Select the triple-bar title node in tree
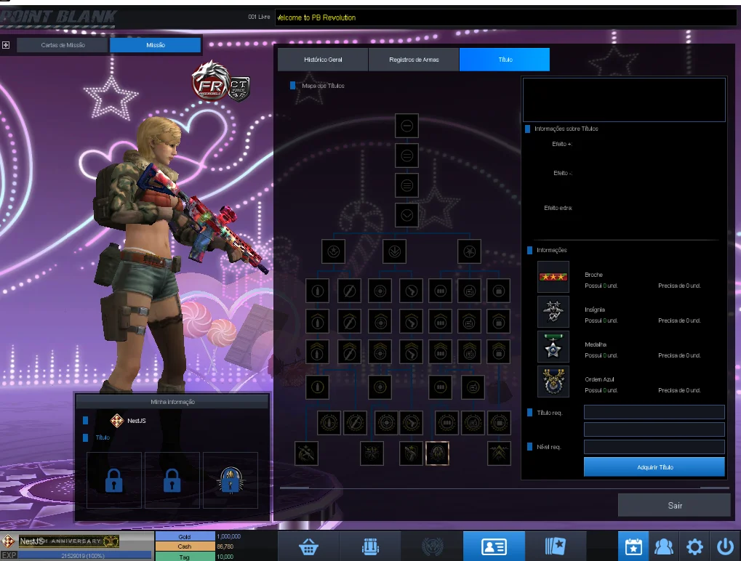The width and height of the screenshot is (741, 561). pyautogui.click(x=407, y=185)
